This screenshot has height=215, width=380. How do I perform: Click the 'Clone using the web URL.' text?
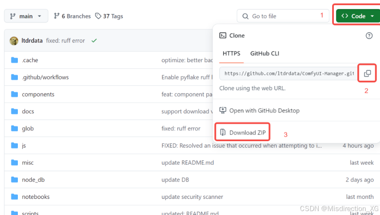(x=252, y=88)
